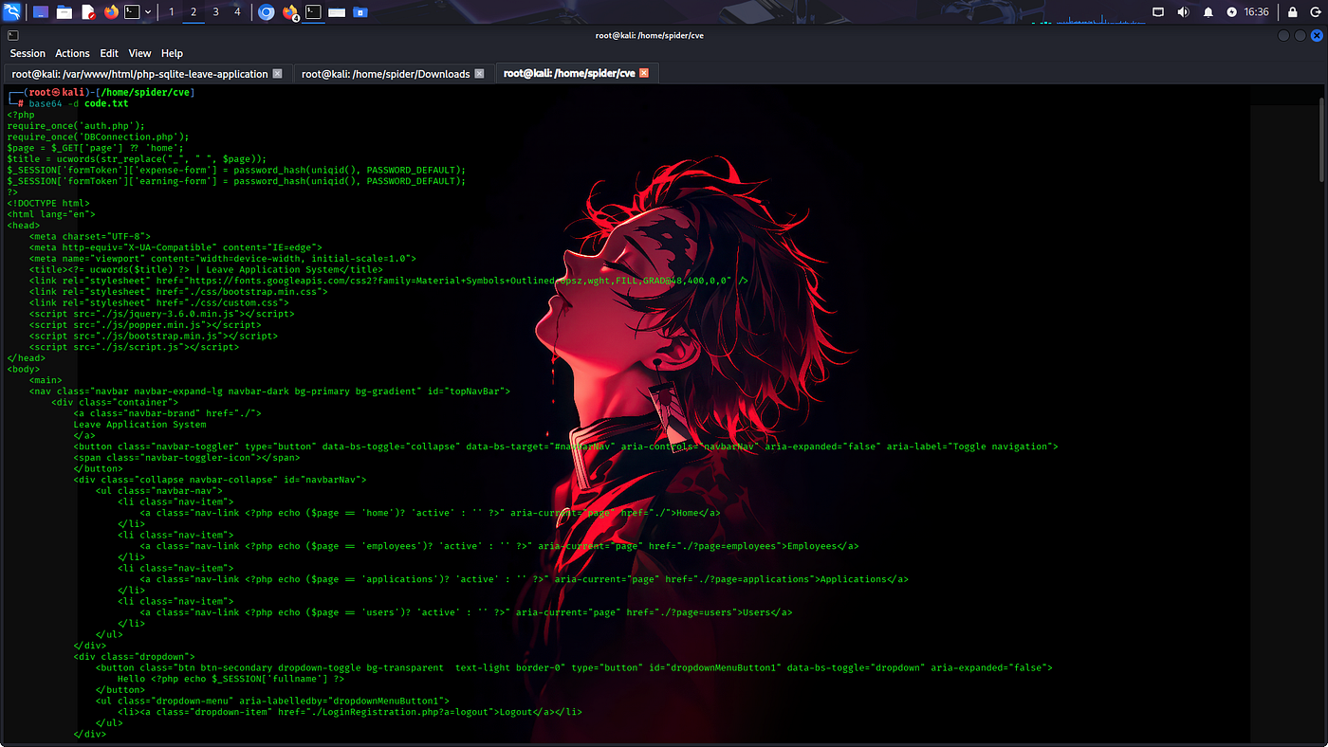Click the code.txt filename in the command
Viewport: 1328px width, 747px height.
(x=106, y=103)
